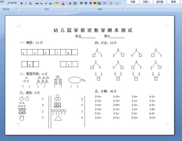The height and width of the screenshot is (141, 182).
Task: Click the equation 3+3=
Action: point(152,118)
